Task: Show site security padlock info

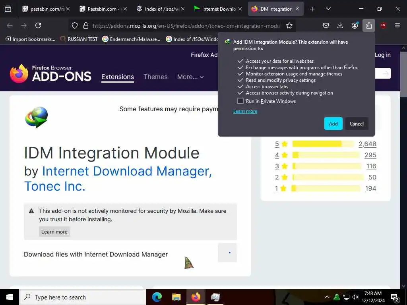Action: point(86,25)
